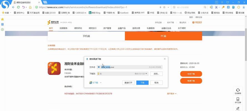
Task: Open the 网址导航 bookmark
Action: (190, 13)
